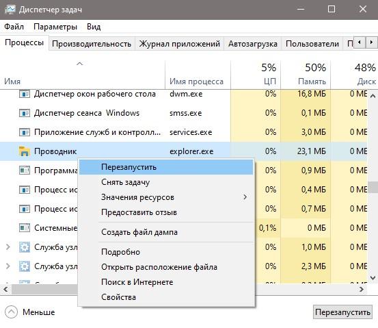
Task: Click the Перезапустить button at bottom right
Action: tap(342, 312)
